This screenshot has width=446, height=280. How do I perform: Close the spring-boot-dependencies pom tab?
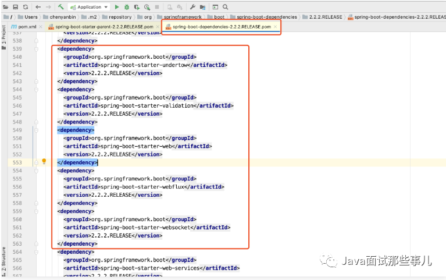276,27
